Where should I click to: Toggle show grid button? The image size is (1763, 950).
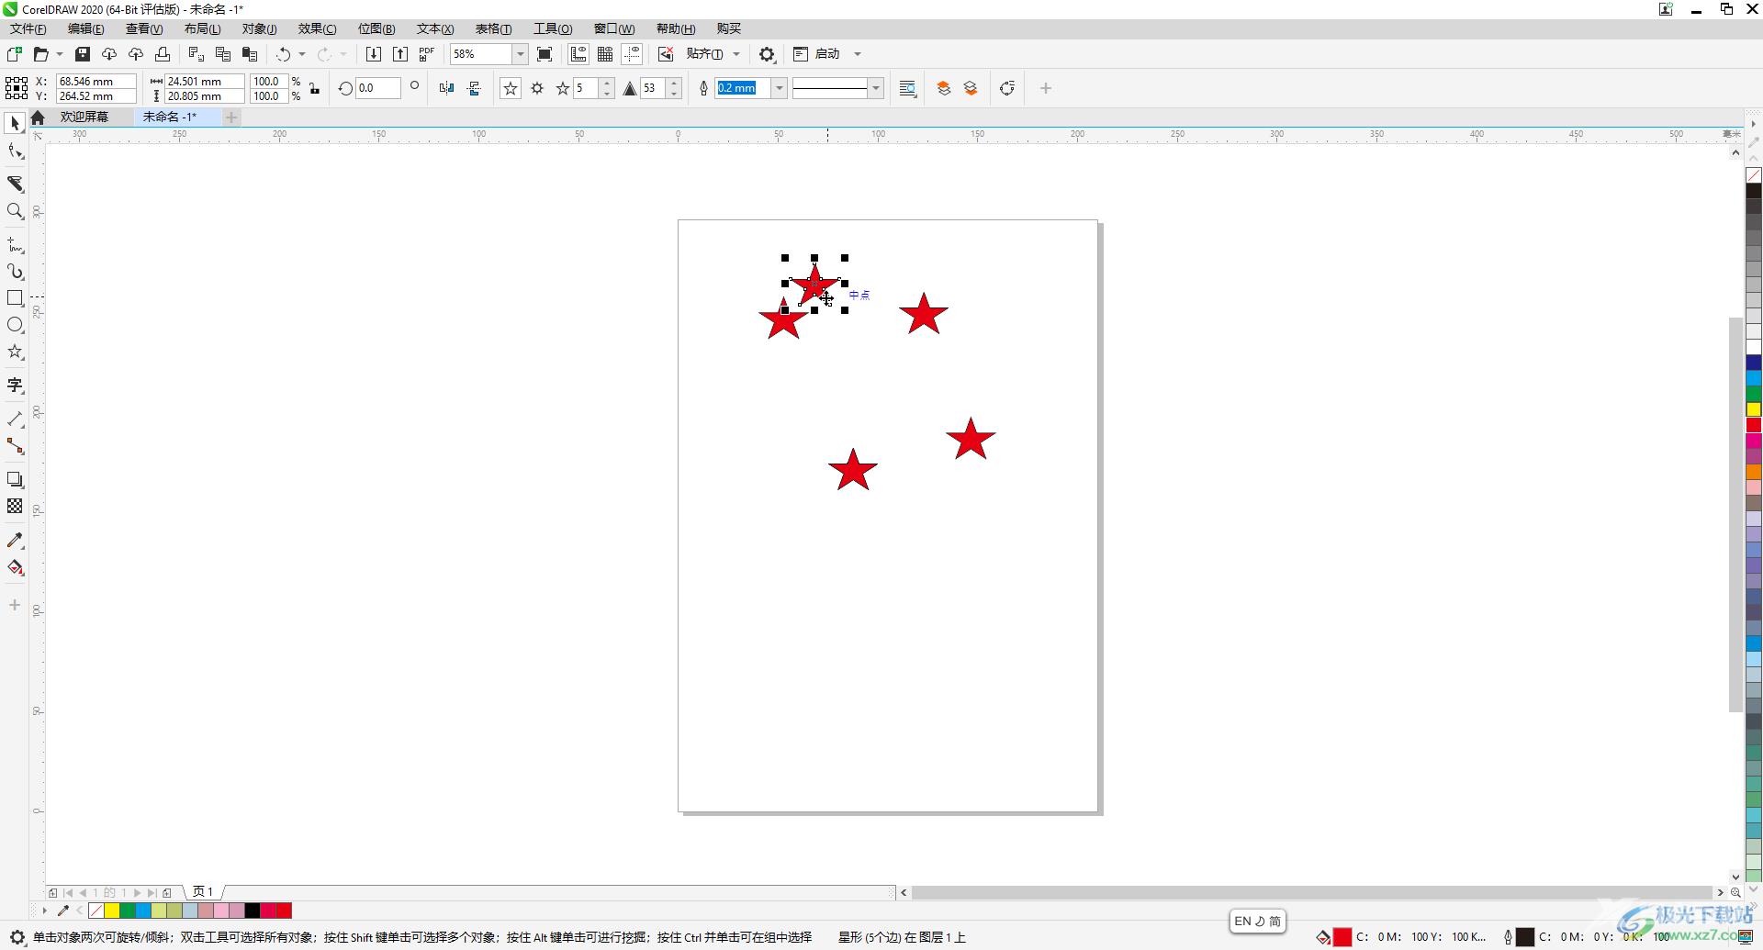pos(605,54)
